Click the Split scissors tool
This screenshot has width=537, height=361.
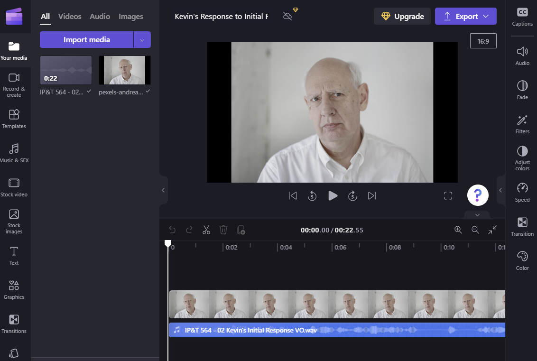pyautogui.click(x=206, y=230)
